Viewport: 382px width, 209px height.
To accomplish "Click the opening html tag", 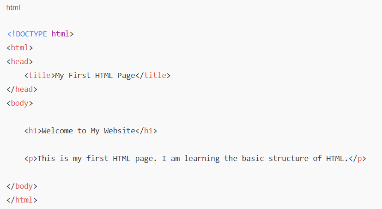I will coord(19,48).
